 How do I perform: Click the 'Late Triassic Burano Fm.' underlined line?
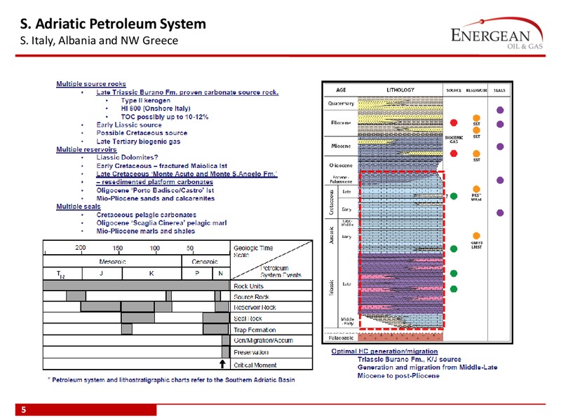coord(187,92)
